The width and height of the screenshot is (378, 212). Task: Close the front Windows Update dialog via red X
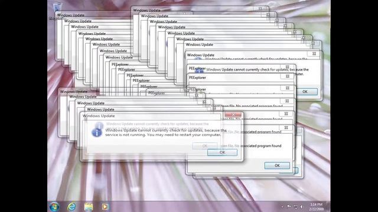[x=233, y=114]
